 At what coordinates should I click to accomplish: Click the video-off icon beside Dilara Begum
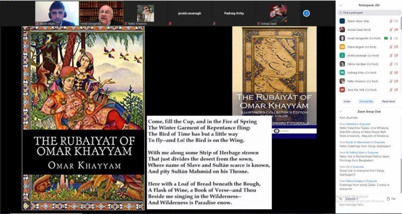point(396,47)
